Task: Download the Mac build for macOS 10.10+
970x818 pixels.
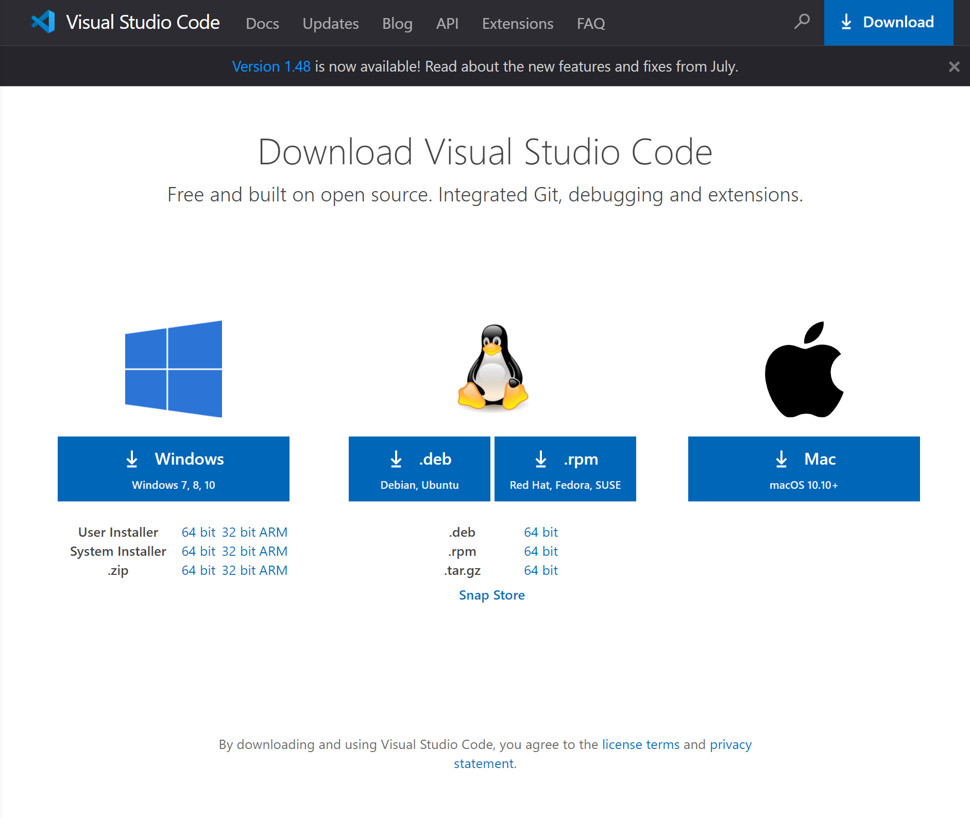Action: click(804, 469)
